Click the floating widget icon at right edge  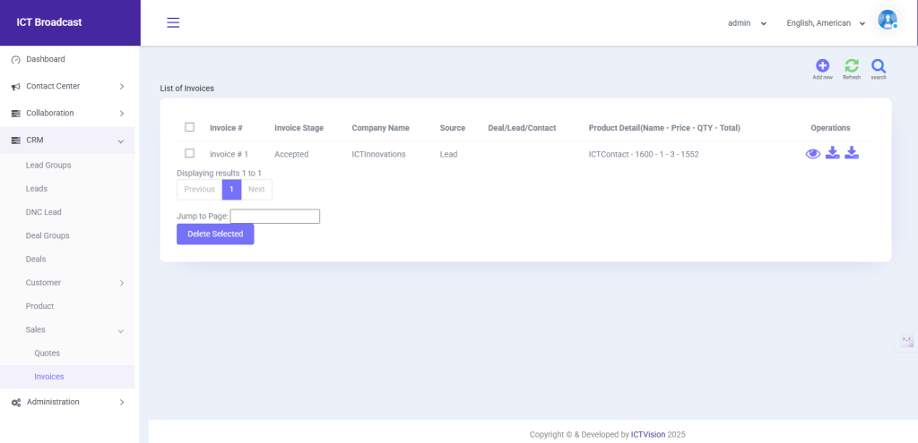(x=907, y=341)
